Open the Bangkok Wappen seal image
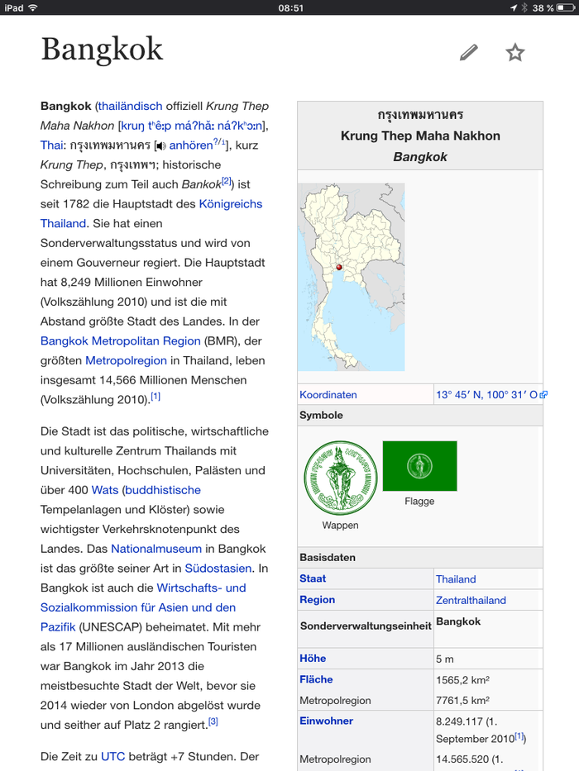This screenshot has height=771, width=579. click(x=340, y=478)
